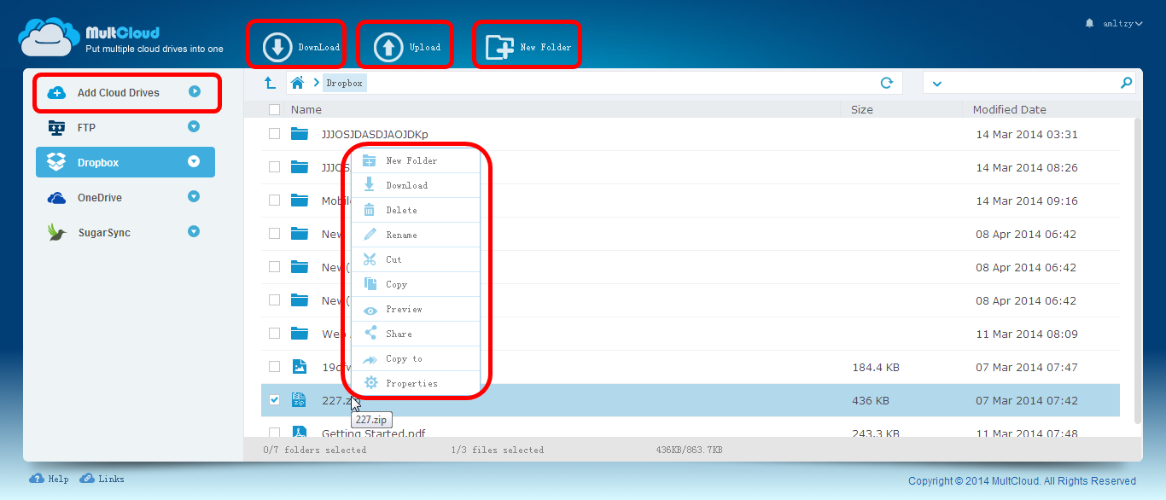Click the trash Delete icon in context menu
The height and width of the screenshot is (500, 1166).
pyautogui.click(x=370, y=210)
